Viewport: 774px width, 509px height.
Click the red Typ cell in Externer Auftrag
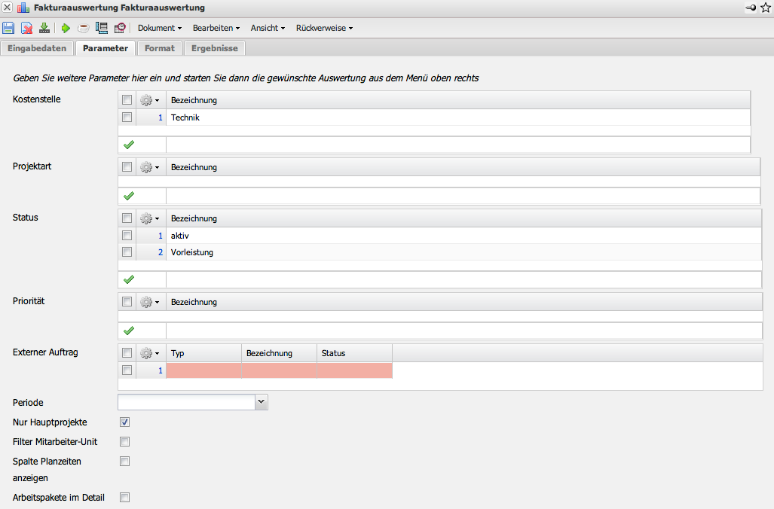click(x=203, y=370)
